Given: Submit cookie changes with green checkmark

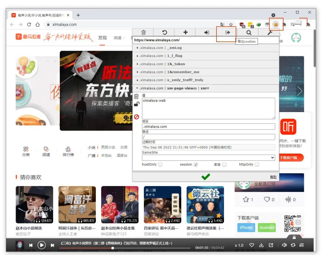Looking at the screenshot, I should [x=205, y=177].
